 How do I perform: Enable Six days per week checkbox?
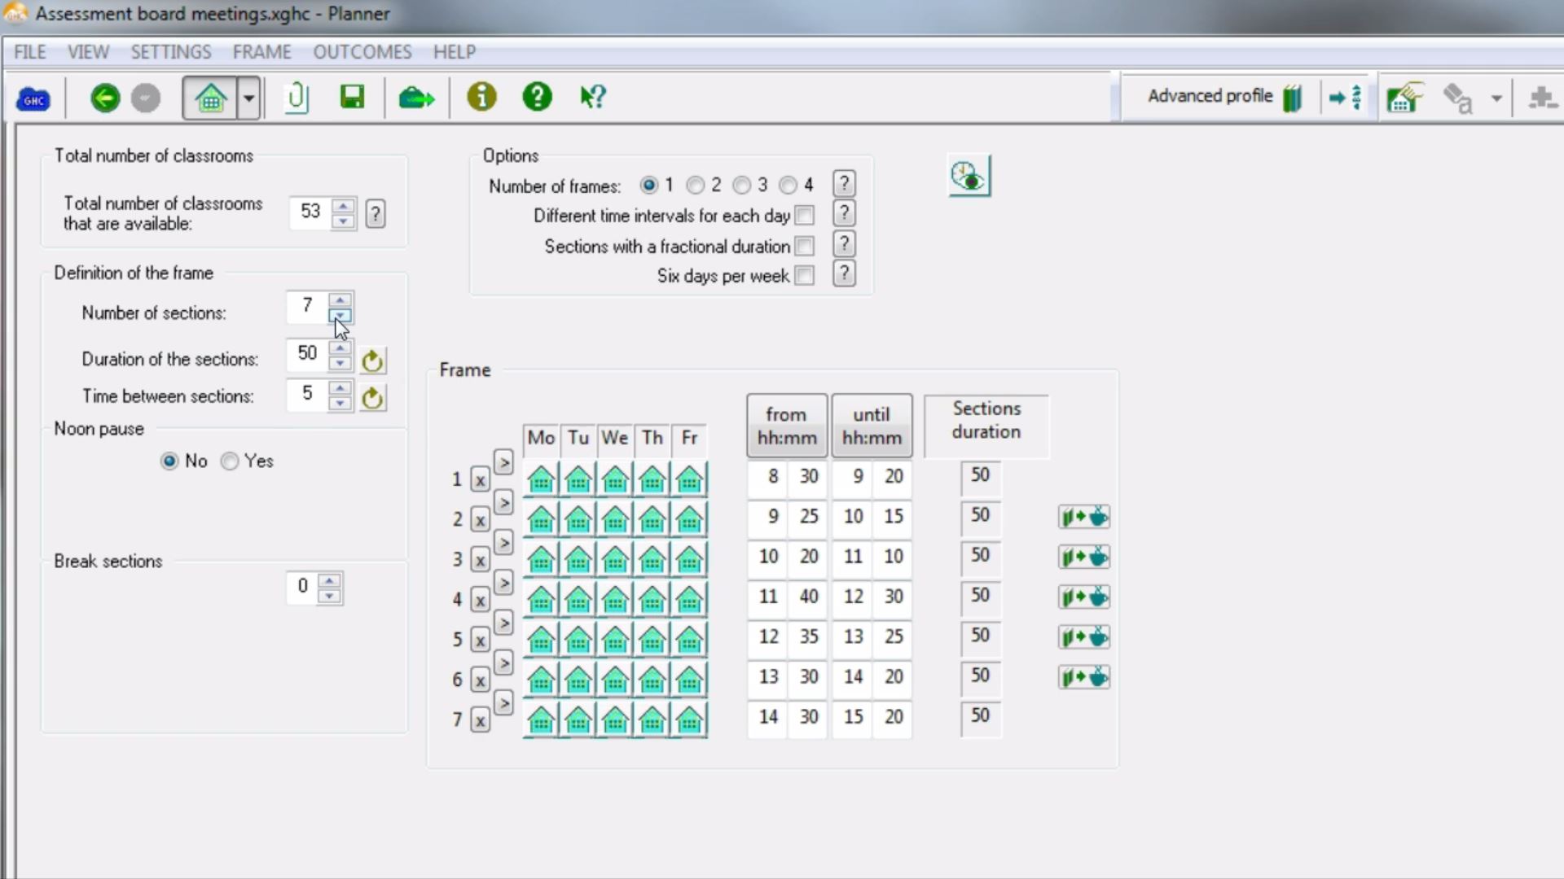tap(804, 276)
